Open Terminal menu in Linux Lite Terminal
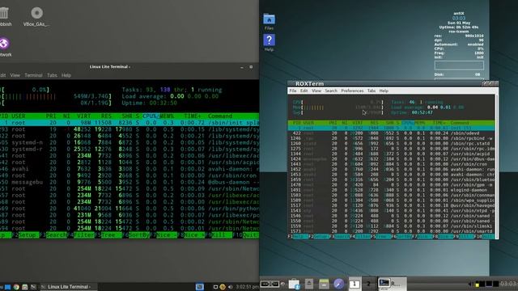Image resolution: width=518 pixels, height=291 pixels. 33,75
